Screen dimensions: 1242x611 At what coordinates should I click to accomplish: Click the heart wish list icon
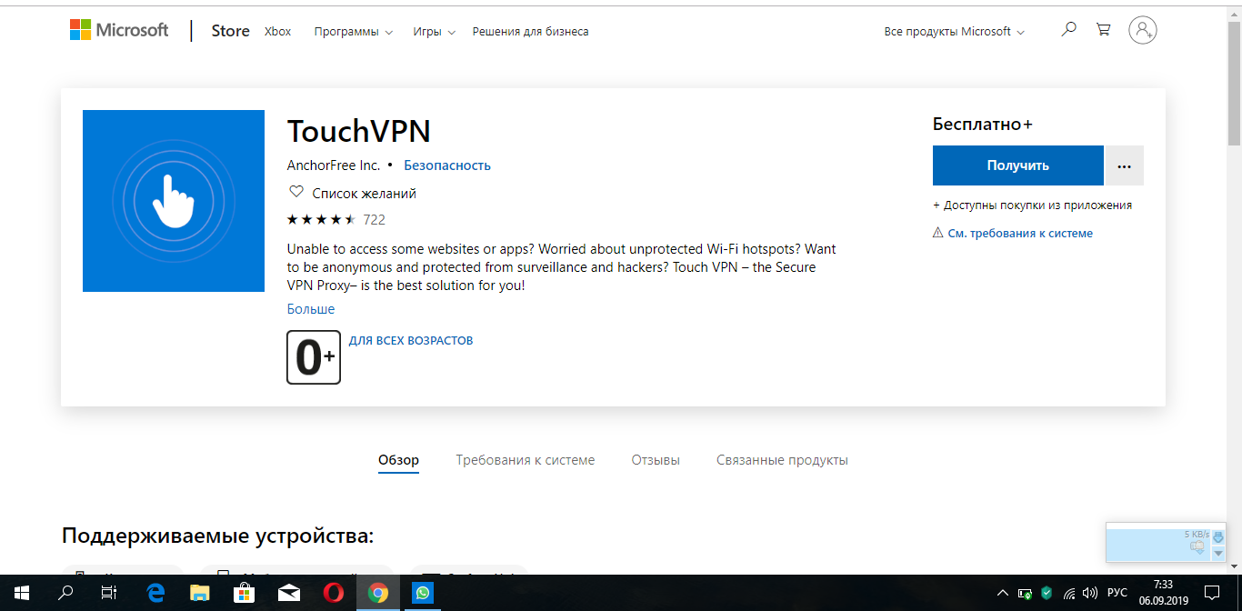click(x=295, y=193)
